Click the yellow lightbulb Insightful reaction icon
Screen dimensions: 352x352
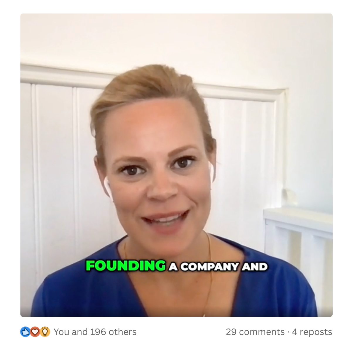(45, 332)
